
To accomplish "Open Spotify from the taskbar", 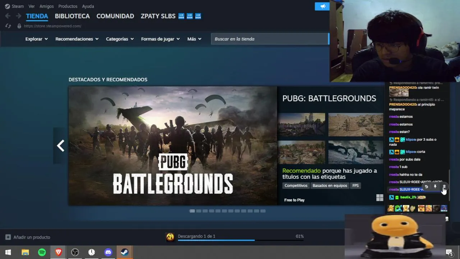I will click(42, 252).
